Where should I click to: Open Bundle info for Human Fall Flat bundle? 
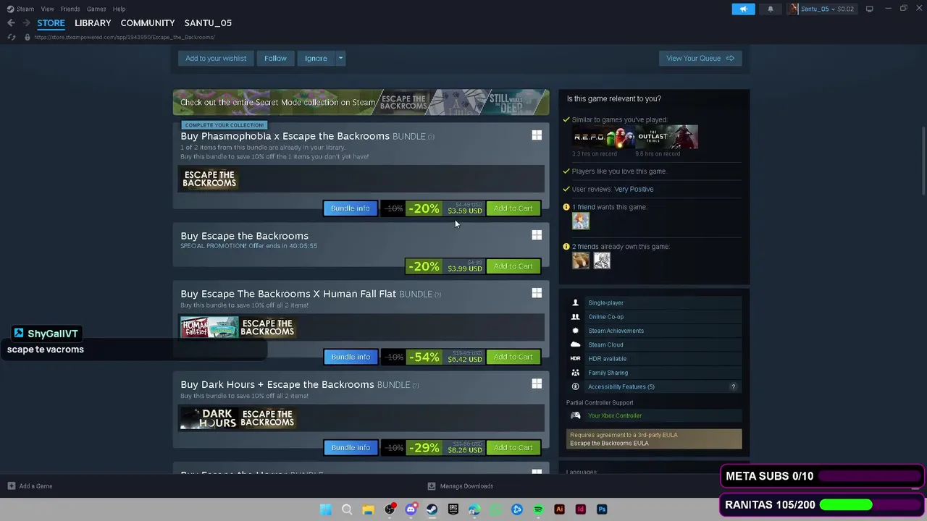tap(351, 357)
